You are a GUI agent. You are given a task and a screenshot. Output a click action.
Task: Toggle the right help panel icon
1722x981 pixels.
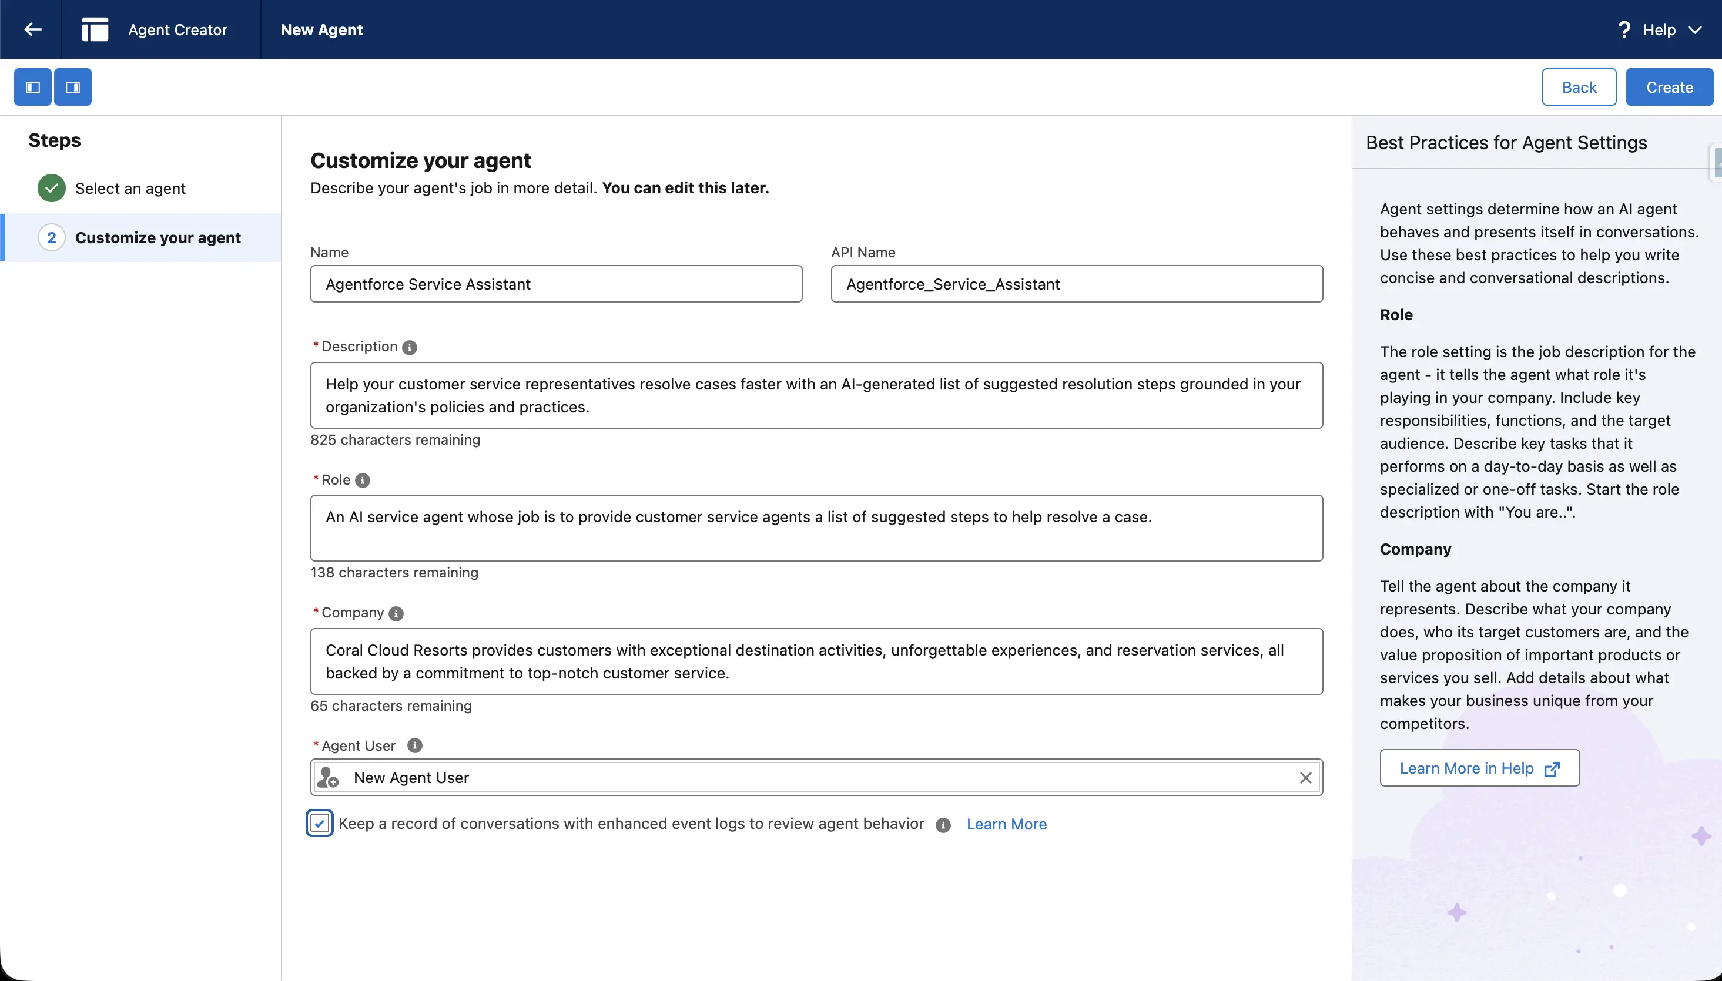73,87
